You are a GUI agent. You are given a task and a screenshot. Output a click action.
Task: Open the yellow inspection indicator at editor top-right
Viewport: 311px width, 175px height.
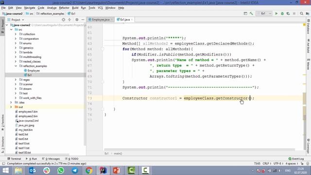pyautogui.click(x=304, y=25)
